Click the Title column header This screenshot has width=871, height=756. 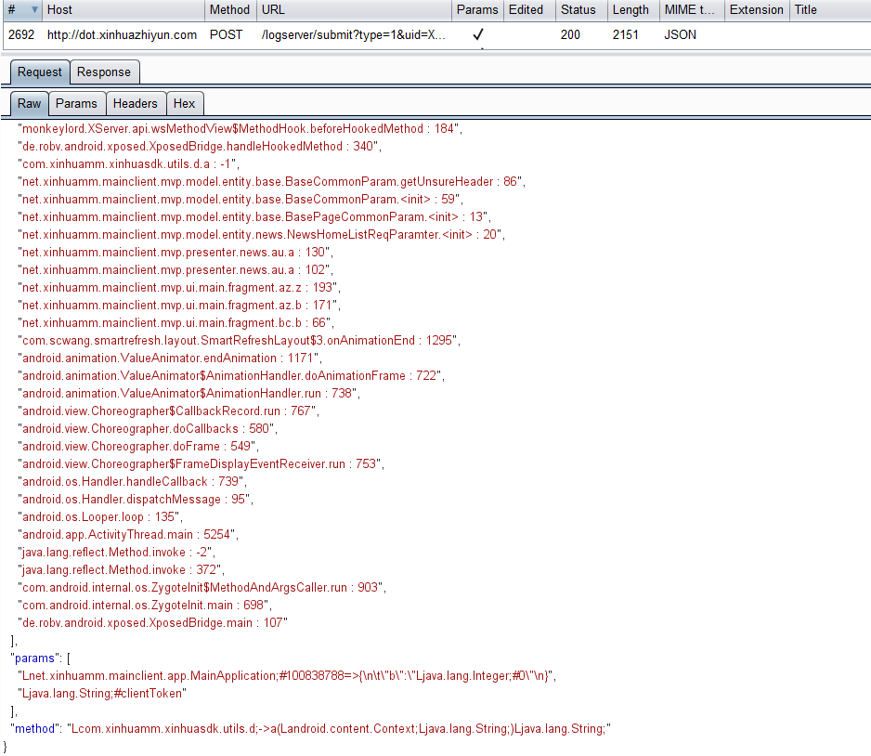[x=830, y=10]
